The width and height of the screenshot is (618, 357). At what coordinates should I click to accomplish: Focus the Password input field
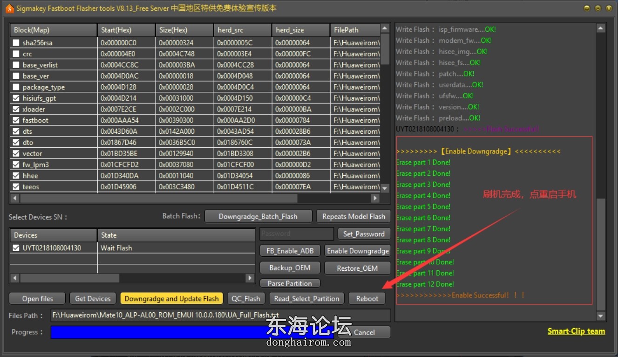click(297, 234)
